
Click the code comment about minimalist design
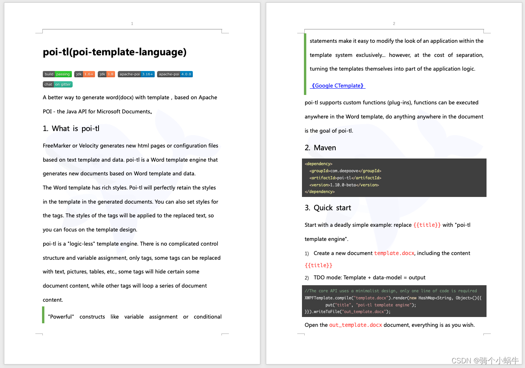coord(391,291)
